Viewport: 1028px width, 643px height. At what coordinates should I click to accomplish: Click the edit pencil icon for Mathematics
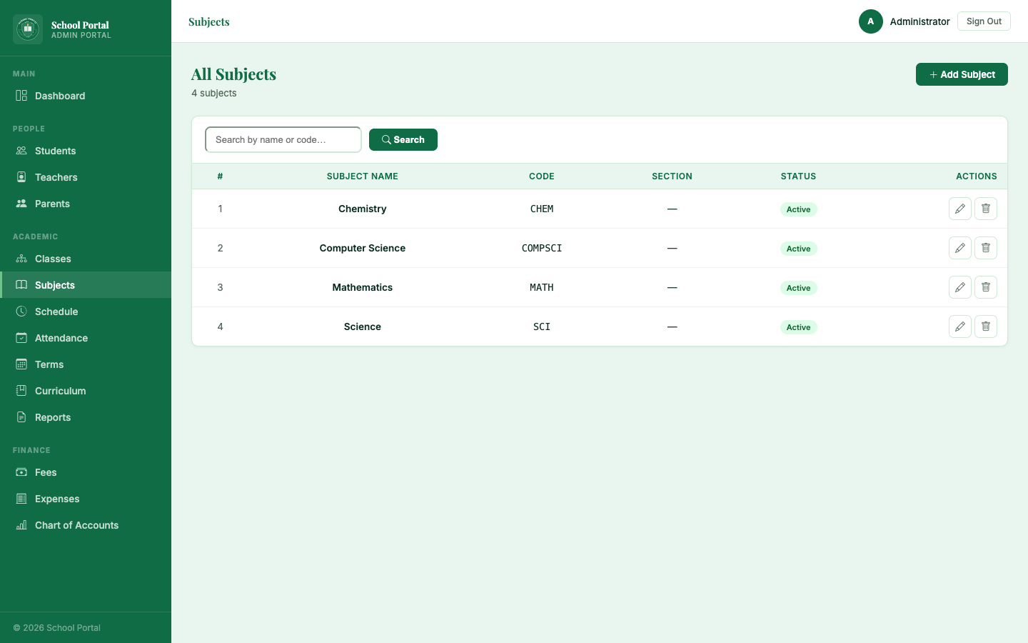959,287
